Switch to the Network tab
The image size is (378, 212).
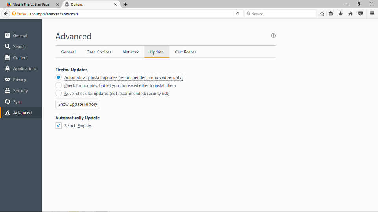tap(130, 52)
